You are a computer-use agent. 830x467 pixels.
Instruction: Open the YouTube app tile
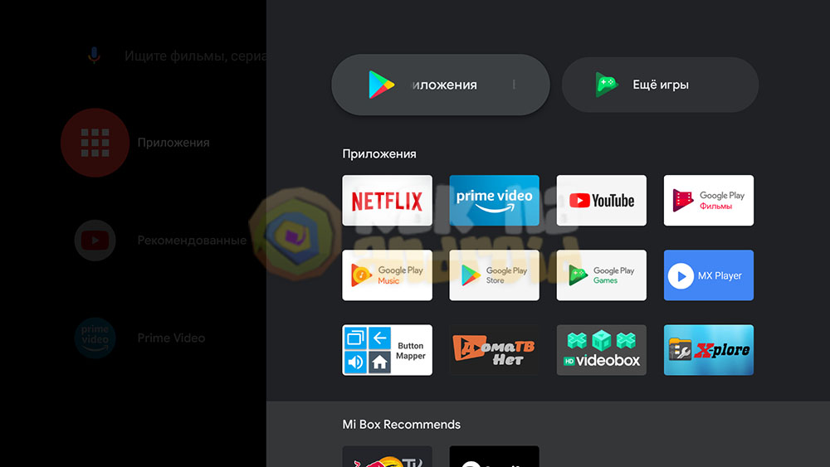[601, 200]
